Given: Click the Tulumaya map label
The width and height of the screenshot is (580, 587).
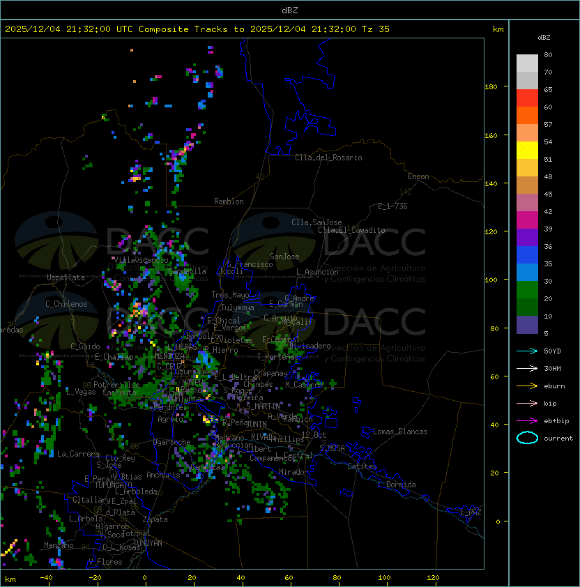Looking at the screenshot, I should click(x=238, y=307).
